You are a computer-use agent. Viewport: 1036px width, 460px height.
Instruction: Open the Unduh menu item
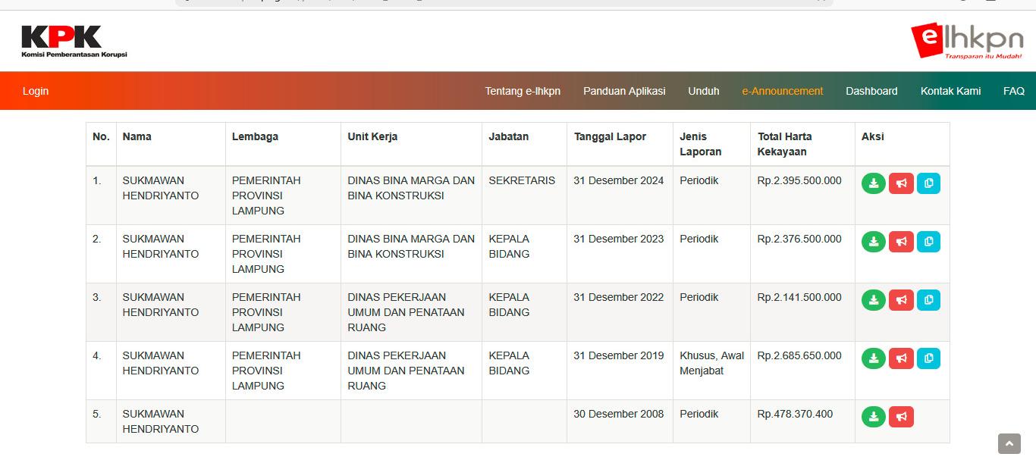704,91
